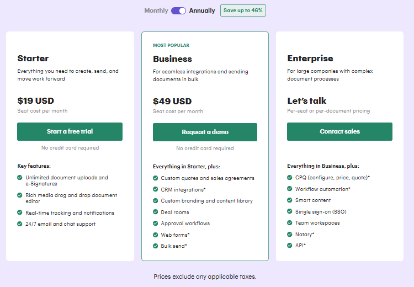Click the Business plan heading
This screenshot has height=287, width=414.
172,59
